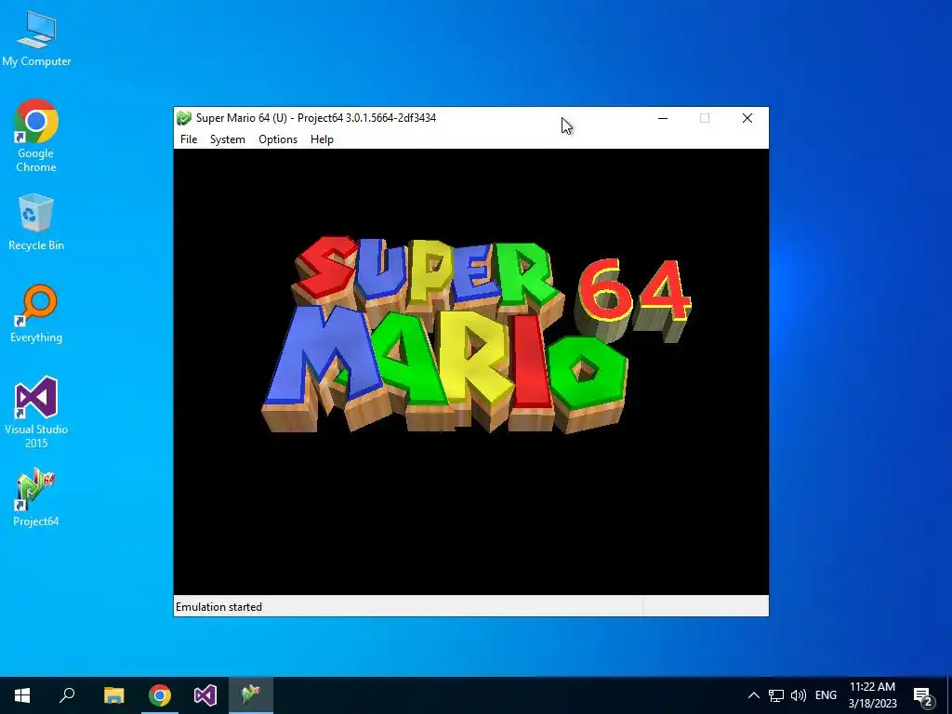The width and height of the screenshot is (952, 714).
Task: Click the title text 'Super Mario 64 (U)'
Action: pyautogui.click(x=241, y=118)
